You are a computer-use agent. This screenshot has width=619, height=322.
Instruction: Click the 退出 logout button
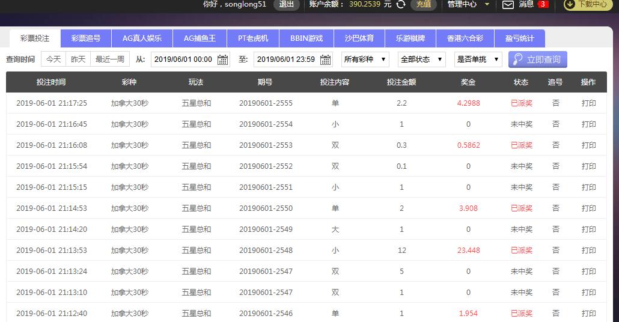(287, 4)
